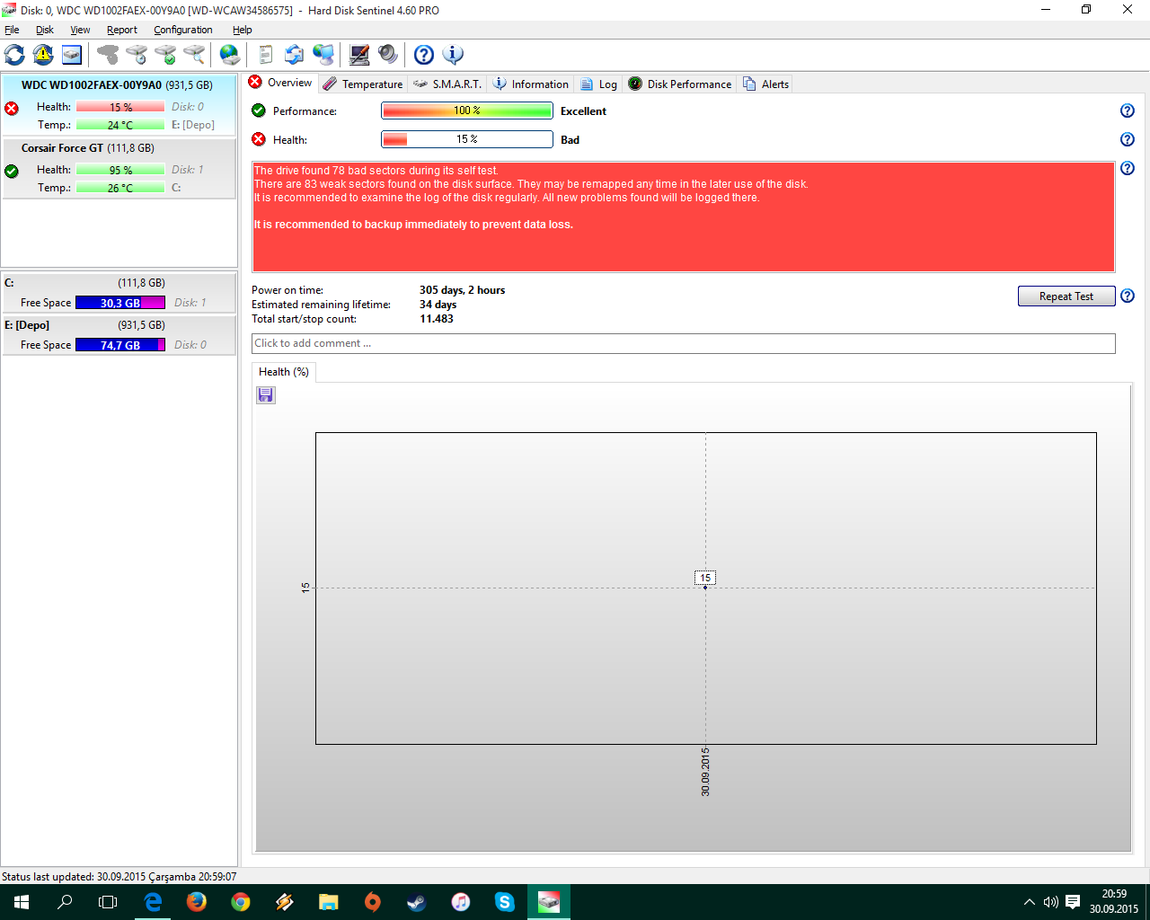Click the Corsair Force GT 95 % health bar
Screen dimensions: 1150x920
pyautogui.click(x=120, y=170)
